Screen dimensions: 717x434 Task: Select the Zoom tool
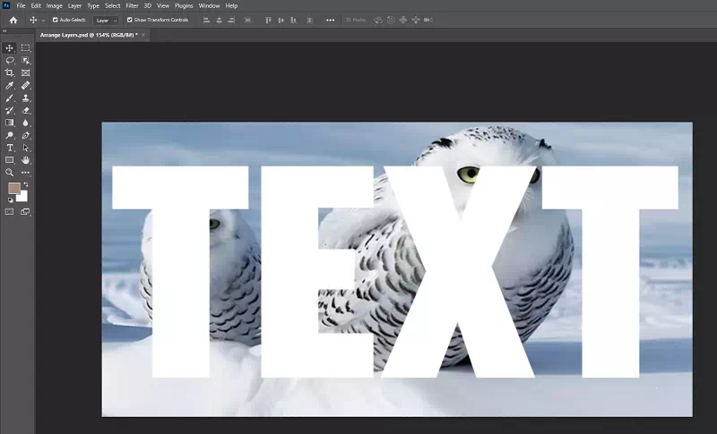coord(9,173)
